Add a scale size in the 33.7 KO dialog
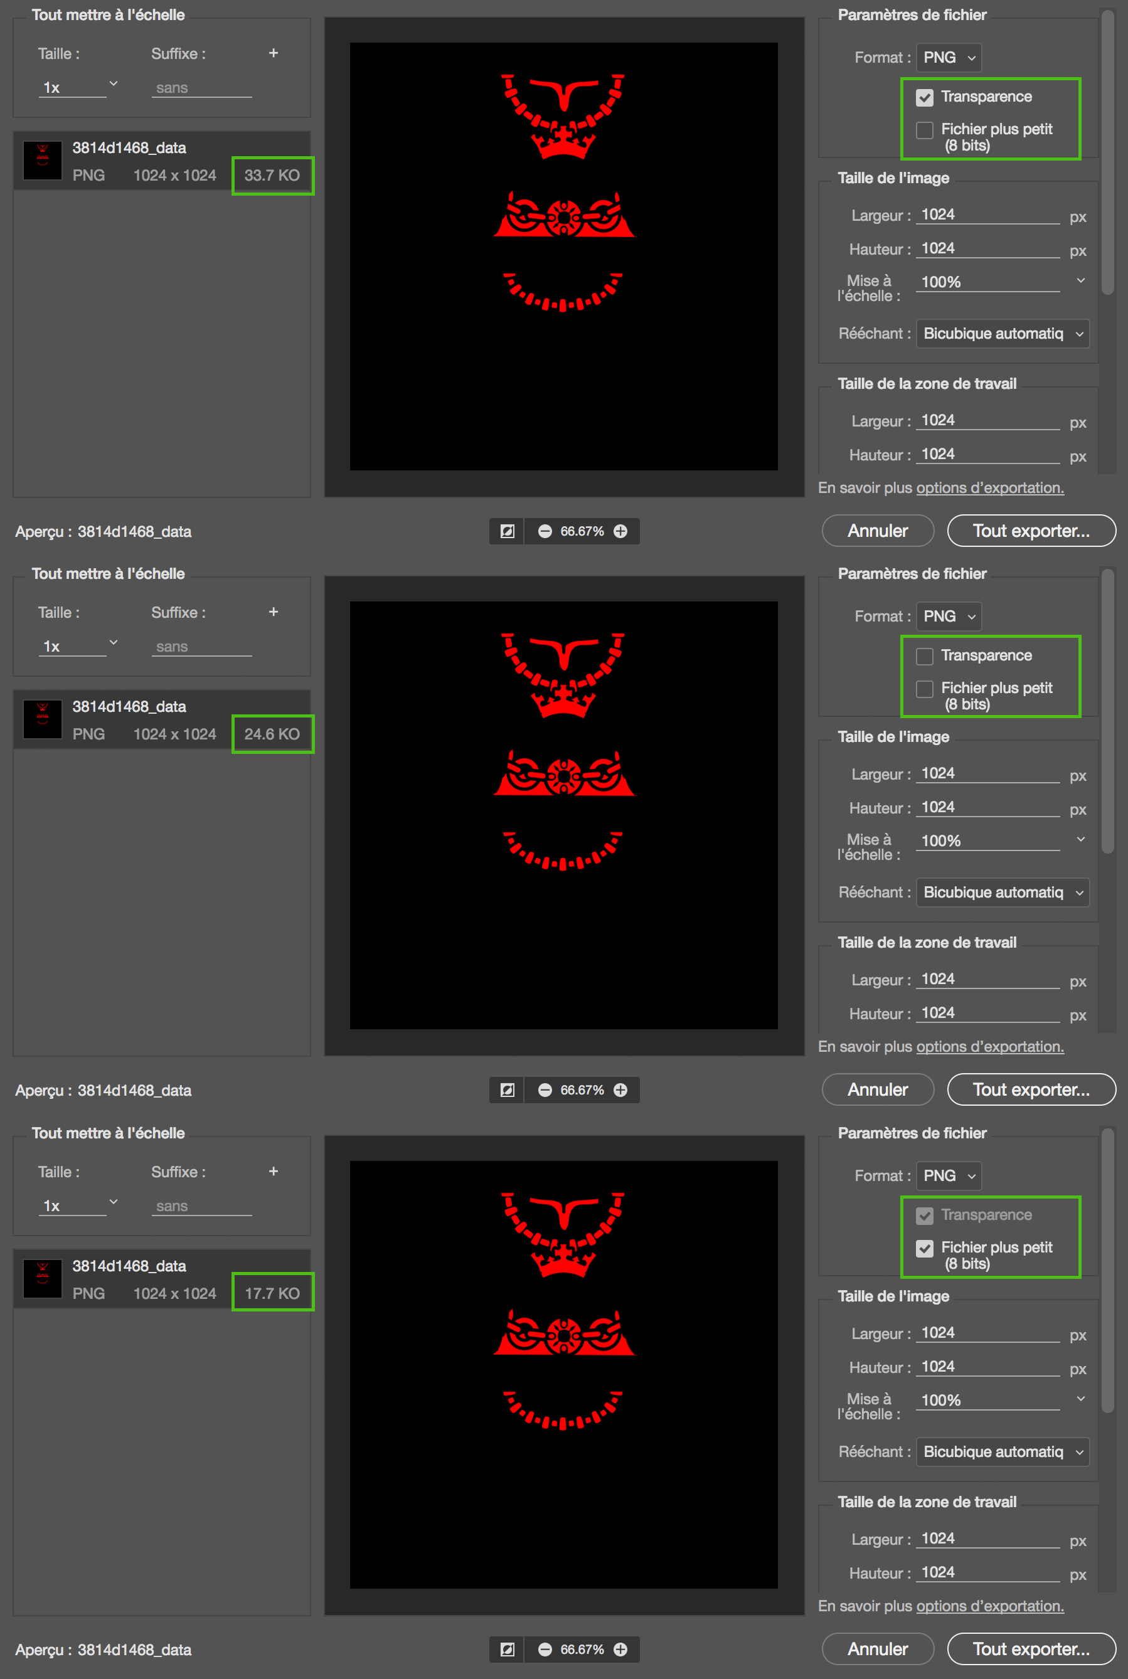 click(x=274, y=53)
